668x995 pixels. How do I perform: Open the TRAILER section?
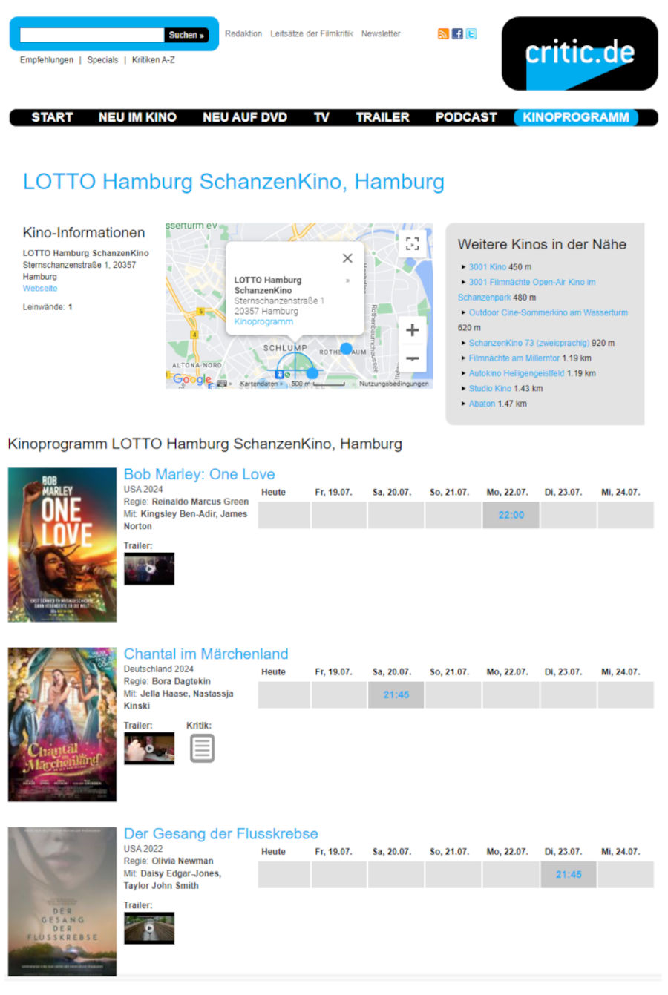click(383, 117)
